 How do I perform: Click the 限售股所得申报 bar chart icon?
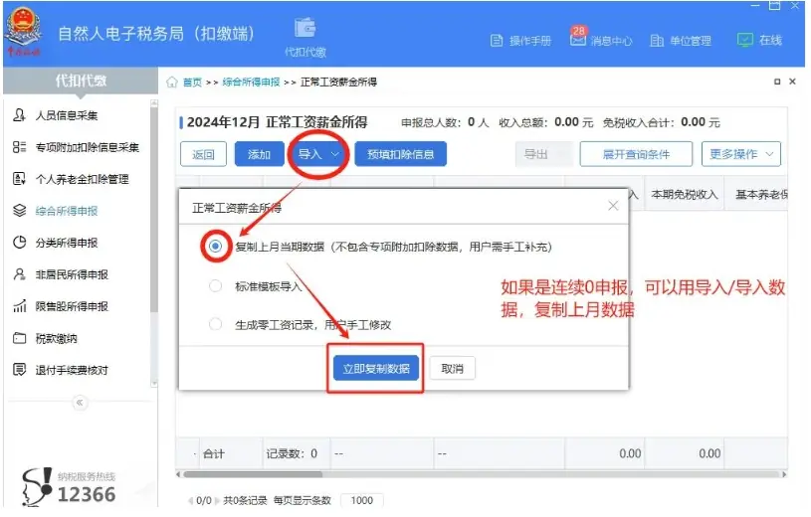(x=19, y=306)
